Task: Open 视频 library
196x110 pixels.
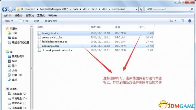Action: coord(13,61)
